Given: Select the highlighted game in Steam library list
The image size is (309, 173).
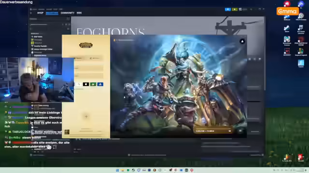Looking at the screenshot, I should point(46,56).
